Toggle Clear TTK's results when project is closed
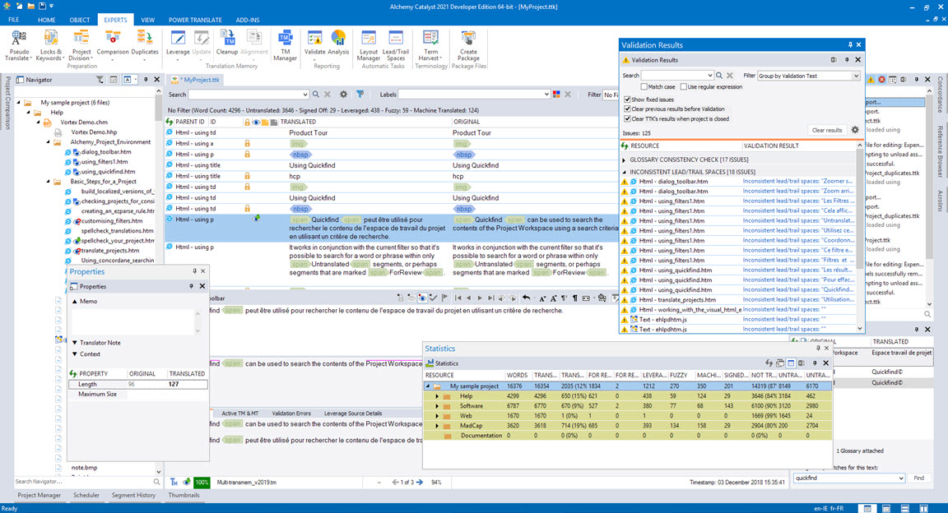 (x=627, y=119)
